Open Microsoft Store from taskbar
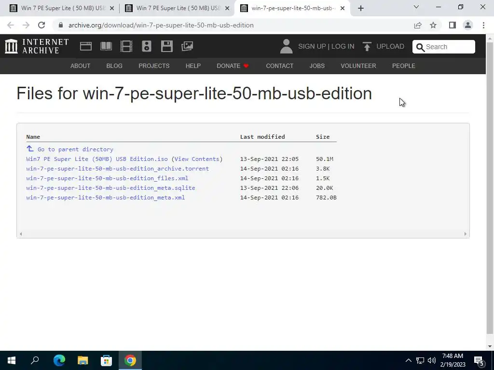 click(106, 360)
